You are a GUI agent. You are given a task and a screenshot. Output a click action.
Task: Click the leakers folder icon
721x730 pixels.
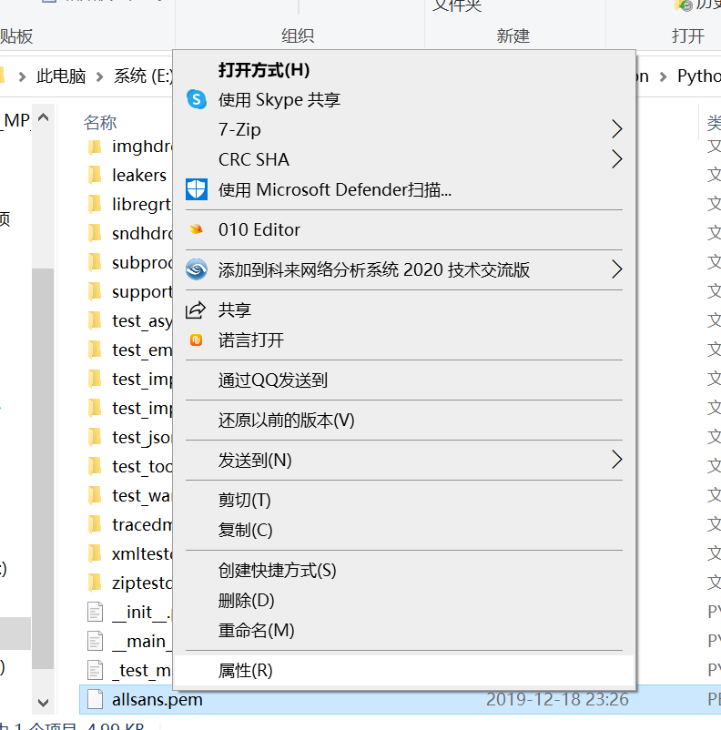95,175
